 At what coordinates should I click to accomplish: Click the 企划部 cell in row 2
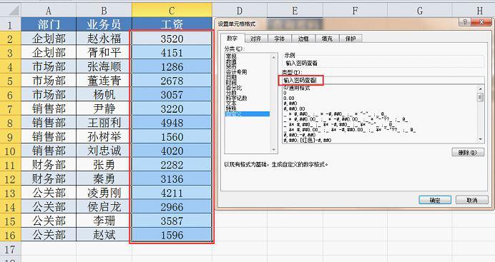(49, 39)
